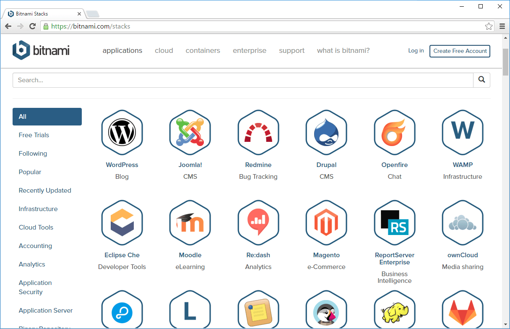Open the yellow elephant Hadoop icon
510x329 pixels.
coord(395,310)
